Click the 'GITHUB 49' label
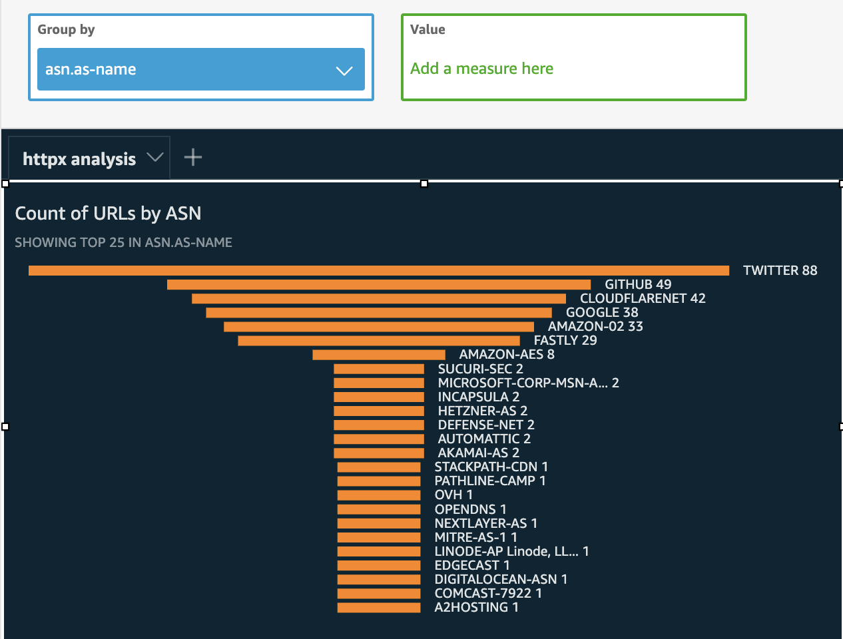 [x=638, y=284]
